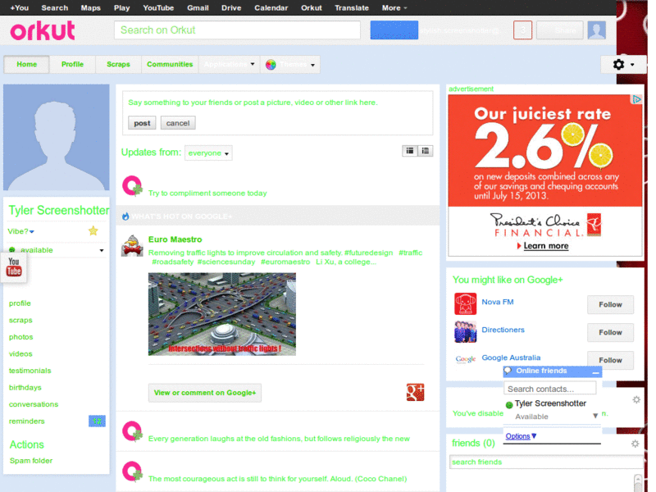Click the post button
This screenshot has width=656, height=492.
(142, 123)
